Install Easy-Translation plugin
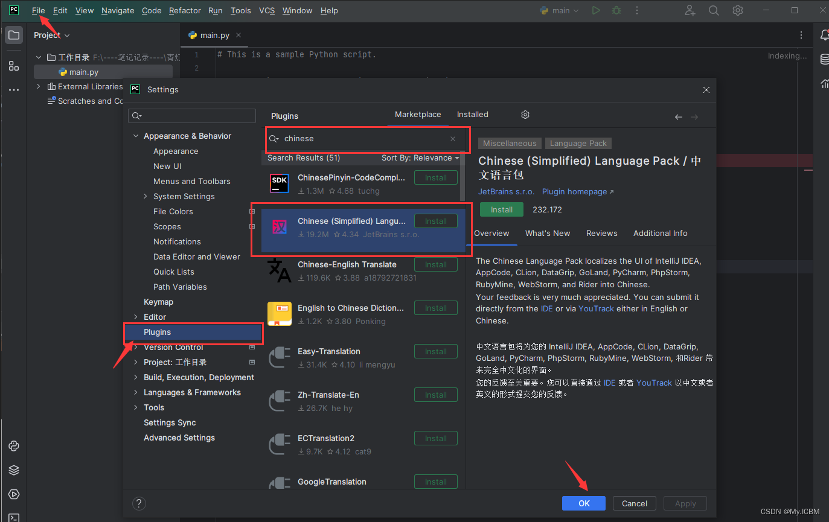Image resolution: width=829 pixels, height=522 pixels. pyautogui.click(x=435, y=351)
